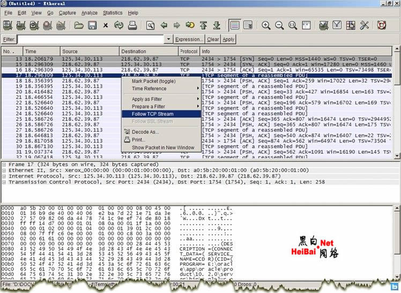This screenshot has width=401, height=293.
Task: Click packet list scrollbar down arrow
Action: tap(397, 155)
